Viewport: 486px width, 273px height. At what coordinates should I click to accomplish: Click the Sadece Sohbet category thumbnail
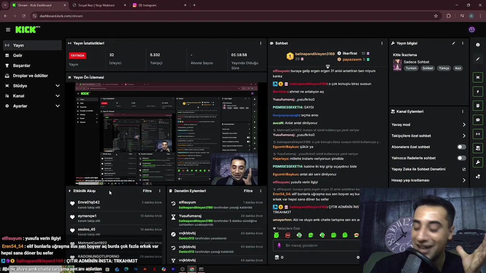[397, 65]
